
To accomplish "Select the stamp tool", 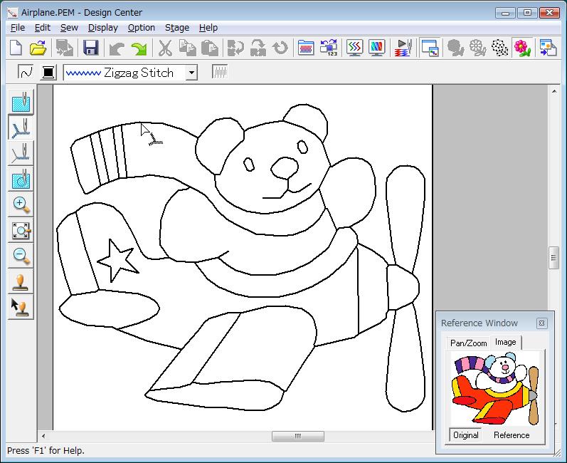I will tap(21, 281).
